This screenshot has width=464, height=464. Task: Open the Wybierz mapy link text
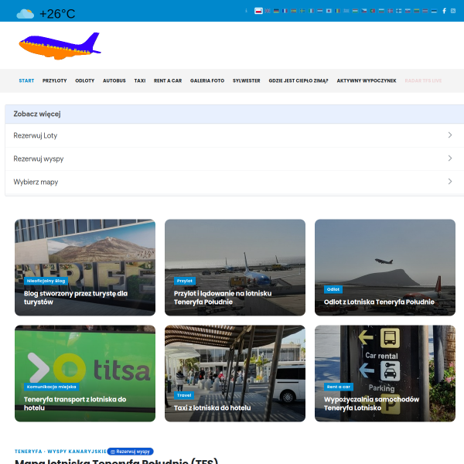[36, 182]
